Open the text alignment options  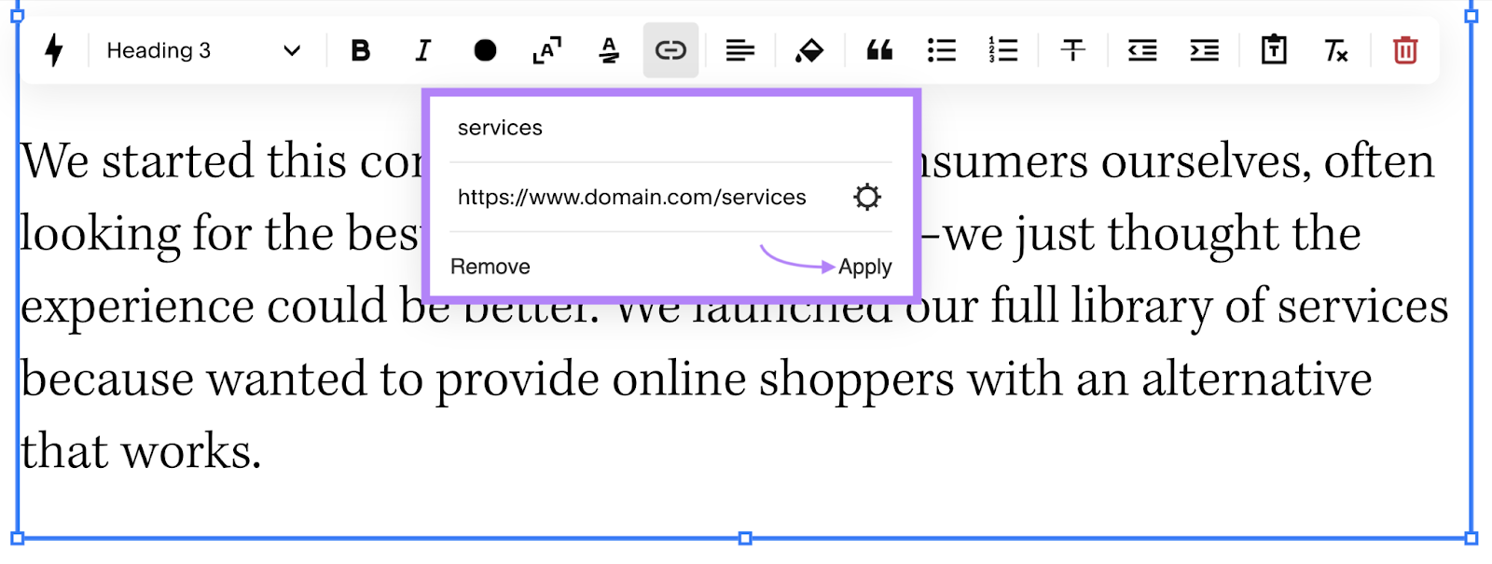740,50
